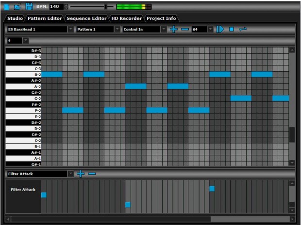Screen dimensions: 301x225
Task: Click the G#-2 piano key
Action: click(23, 92)
